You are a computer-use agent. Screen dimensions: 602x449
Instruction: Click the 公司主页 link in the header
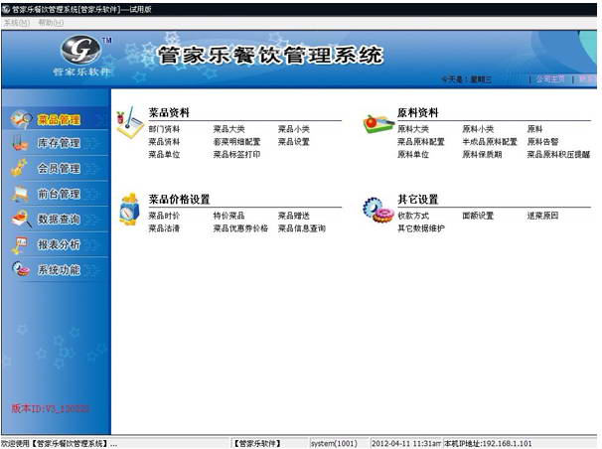[550, 79]
